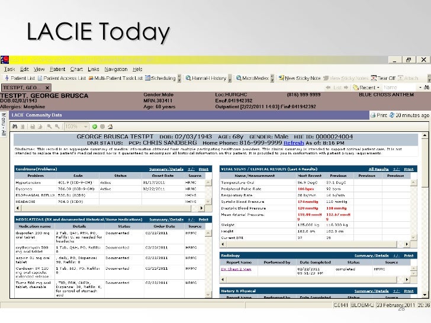431x323 pixels.
Task: Open Medications Summary/Details link
Action: point(166,219)
